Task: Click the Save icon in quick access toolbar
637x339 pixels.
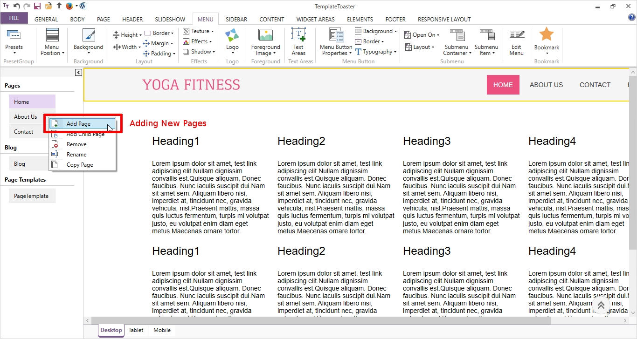Action: click(37, 6)
